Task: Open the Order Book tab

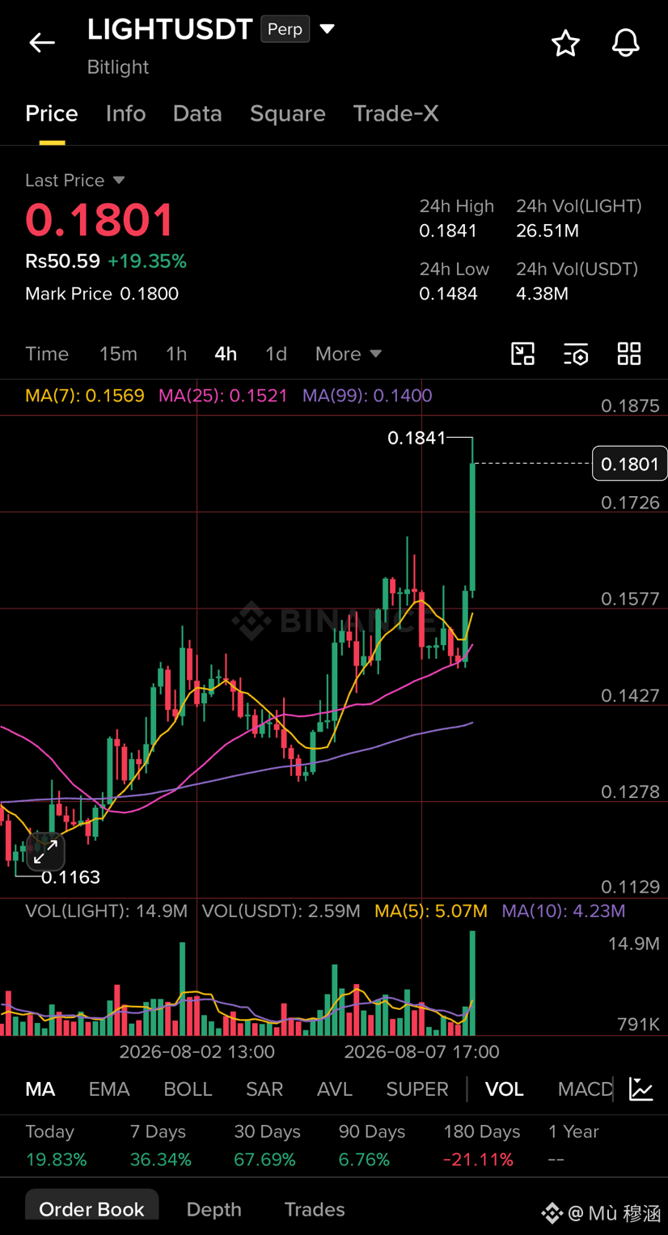Action: (91, 1209)
